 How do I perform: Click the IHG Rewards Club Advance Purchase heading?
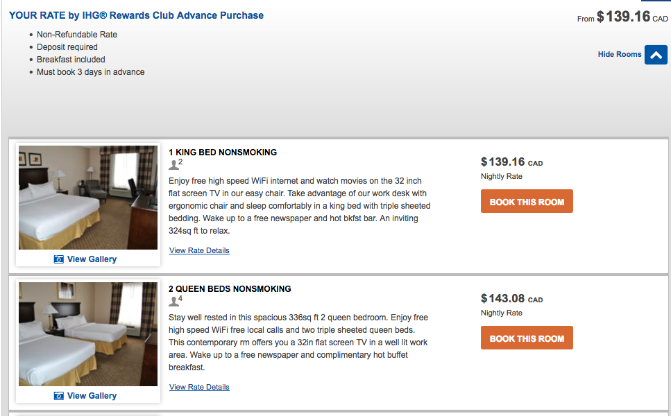pos(136,15)
